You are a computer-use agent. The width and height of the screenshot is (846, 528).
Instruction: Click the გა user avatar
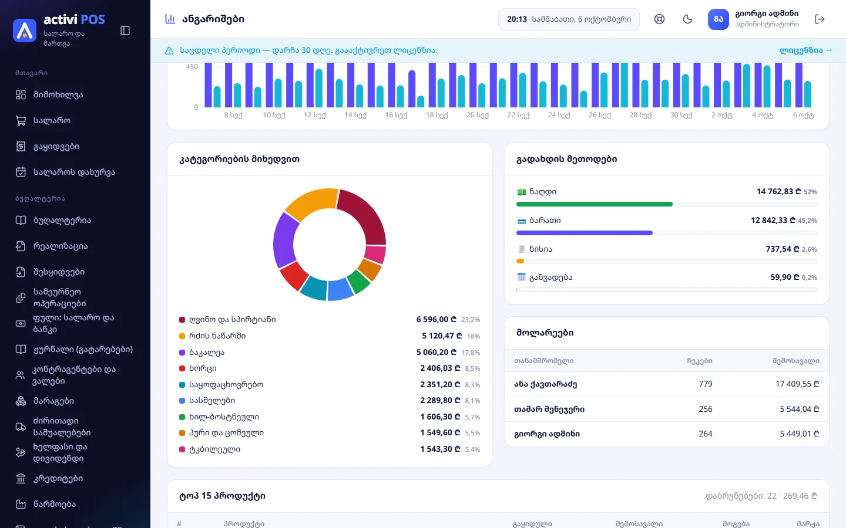[719, 19]
